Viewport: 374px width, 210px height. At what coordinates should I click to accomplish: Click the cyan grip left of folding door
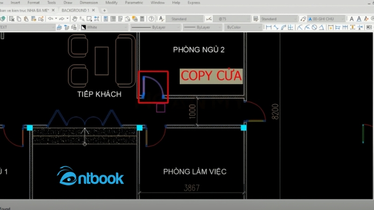tap(29, 127)
